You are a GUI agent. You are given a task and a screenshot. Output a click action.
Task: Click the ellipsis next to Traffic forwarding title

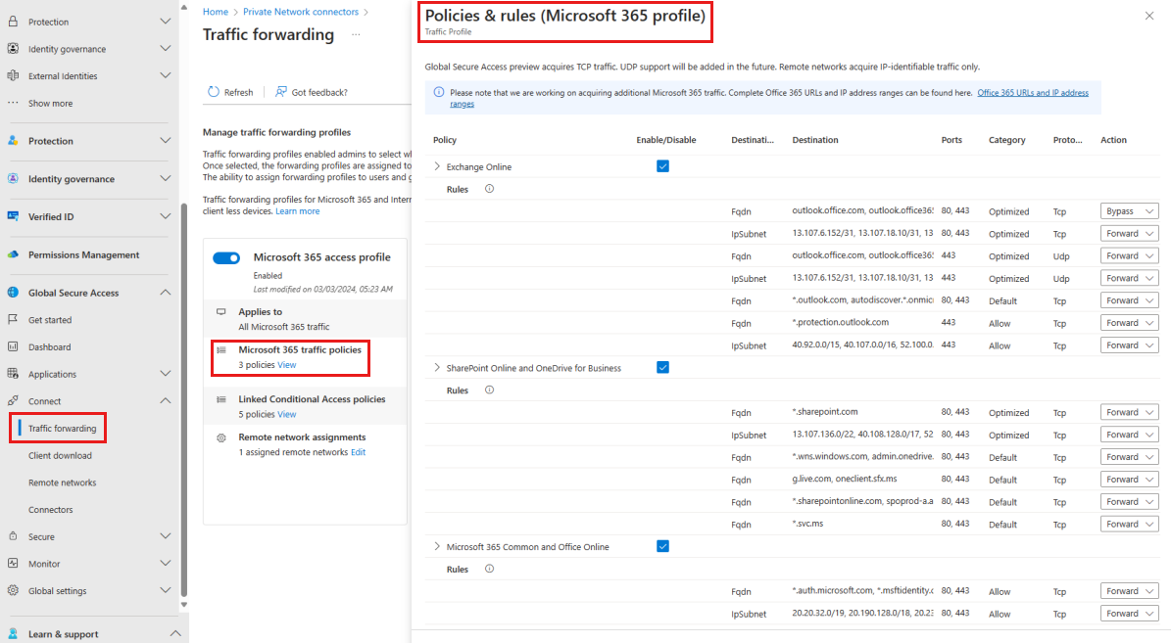pos(355,35)
